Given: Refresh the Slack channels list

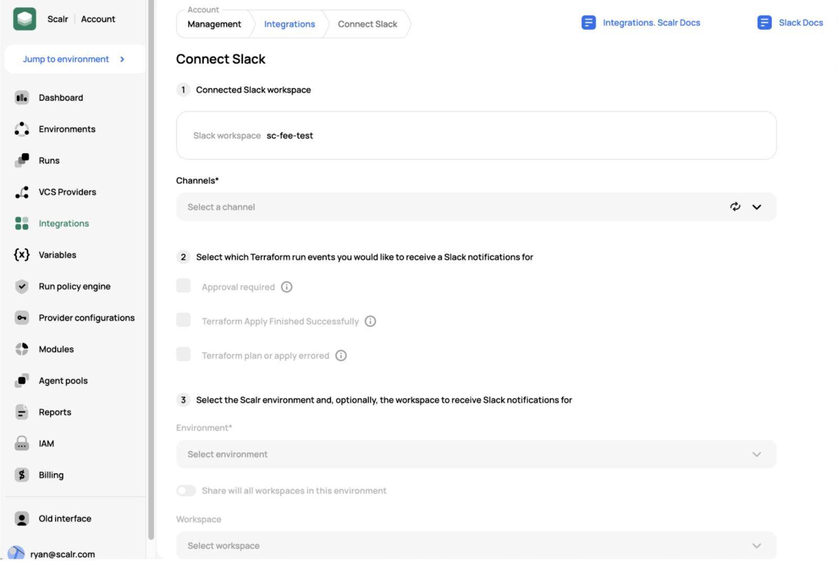Looking at the screenshot, I should point(735,207).
